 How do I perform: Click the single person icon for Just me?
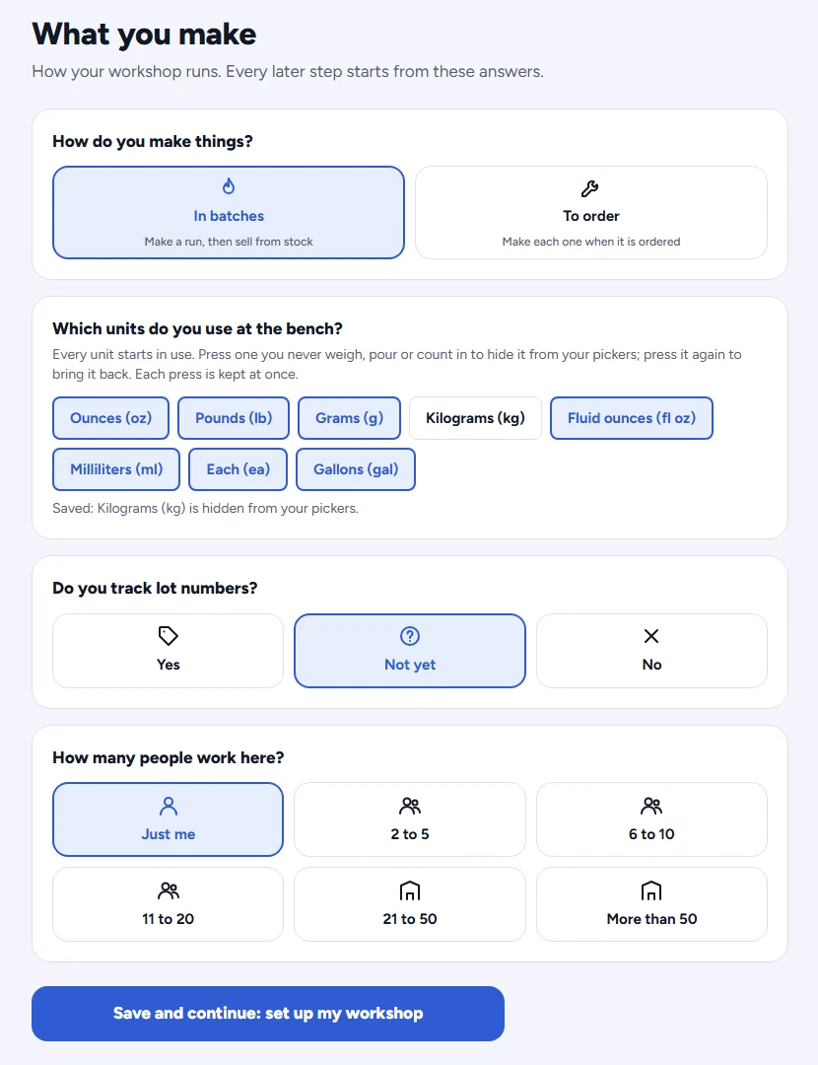pos(168,807)
